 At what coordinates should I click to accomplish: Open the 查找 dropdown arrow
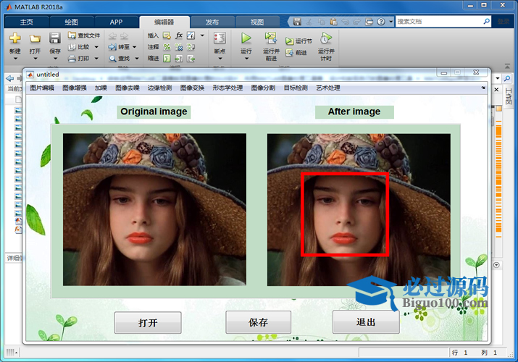coord(136,59)
